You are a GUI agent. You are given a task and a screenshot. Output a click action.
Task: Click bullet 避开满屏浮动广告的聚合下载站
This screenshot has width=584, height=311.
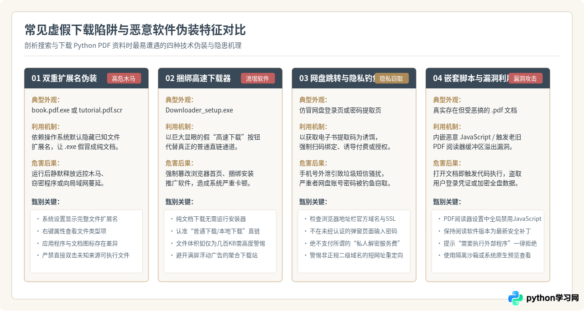(217, 255)
